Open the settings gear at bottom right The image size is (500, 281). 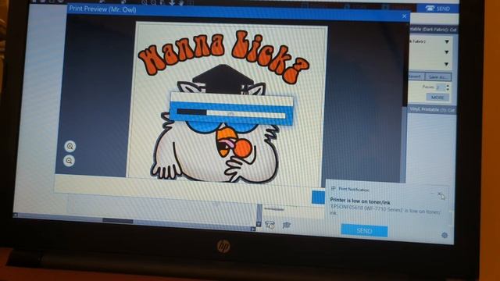(x=445, y=236)
